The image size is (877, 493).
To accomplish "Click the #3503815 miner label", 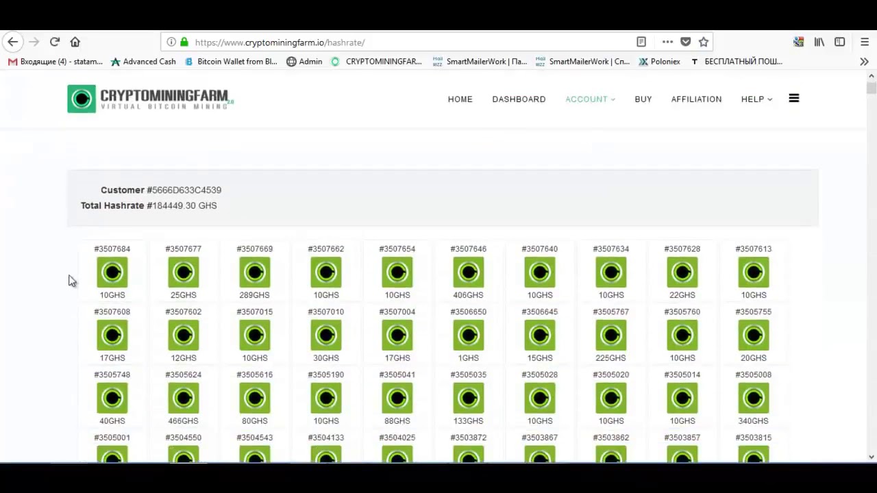I will coord(754,438).
